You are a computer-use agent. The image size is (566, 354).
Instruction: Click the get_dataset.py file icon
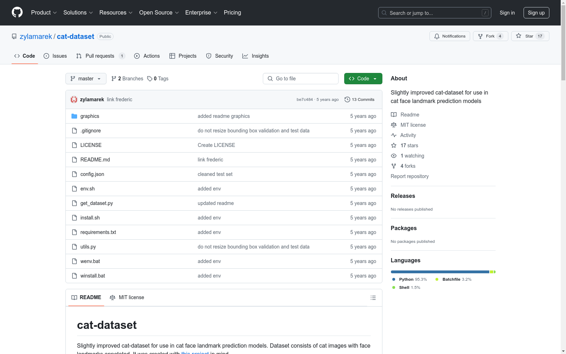[x=74, y=203]
